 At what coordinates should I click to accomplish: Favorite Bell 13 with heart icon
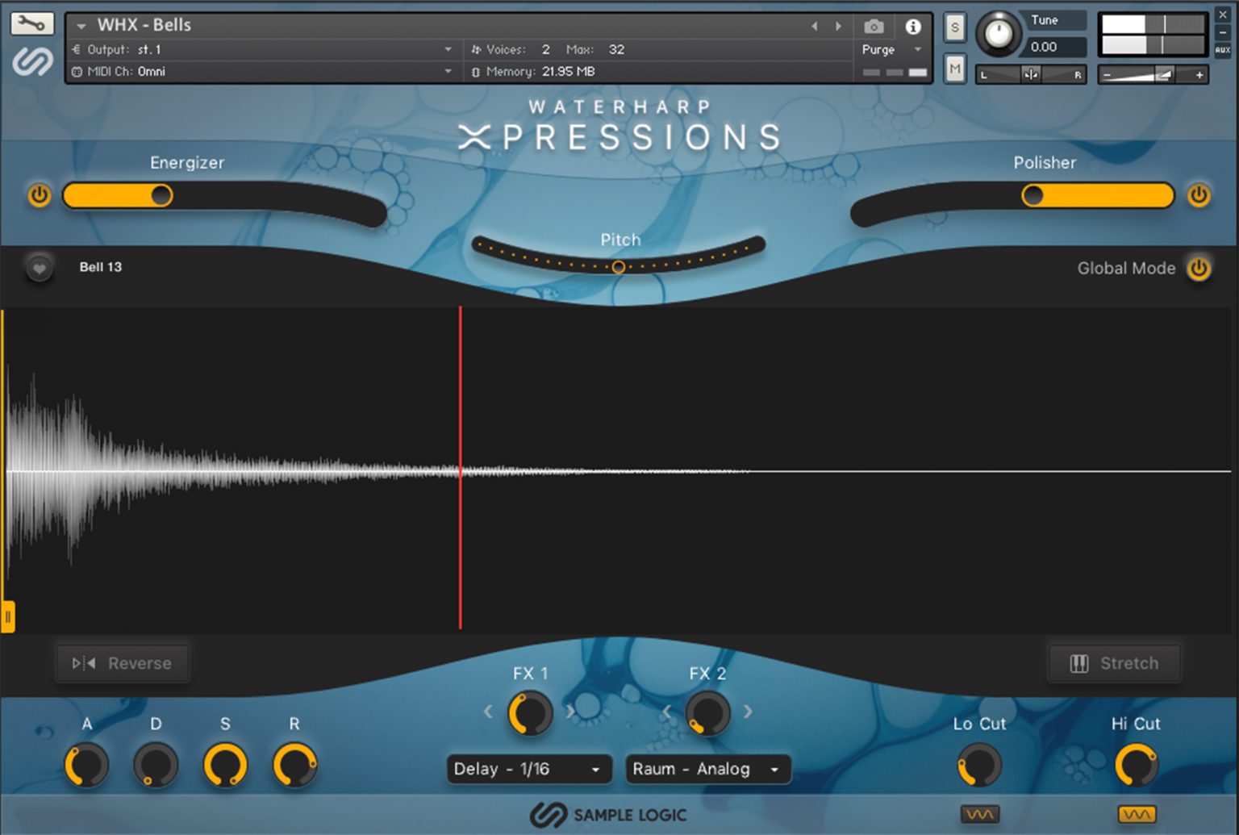pyautogui.click(x=39, y=268)
